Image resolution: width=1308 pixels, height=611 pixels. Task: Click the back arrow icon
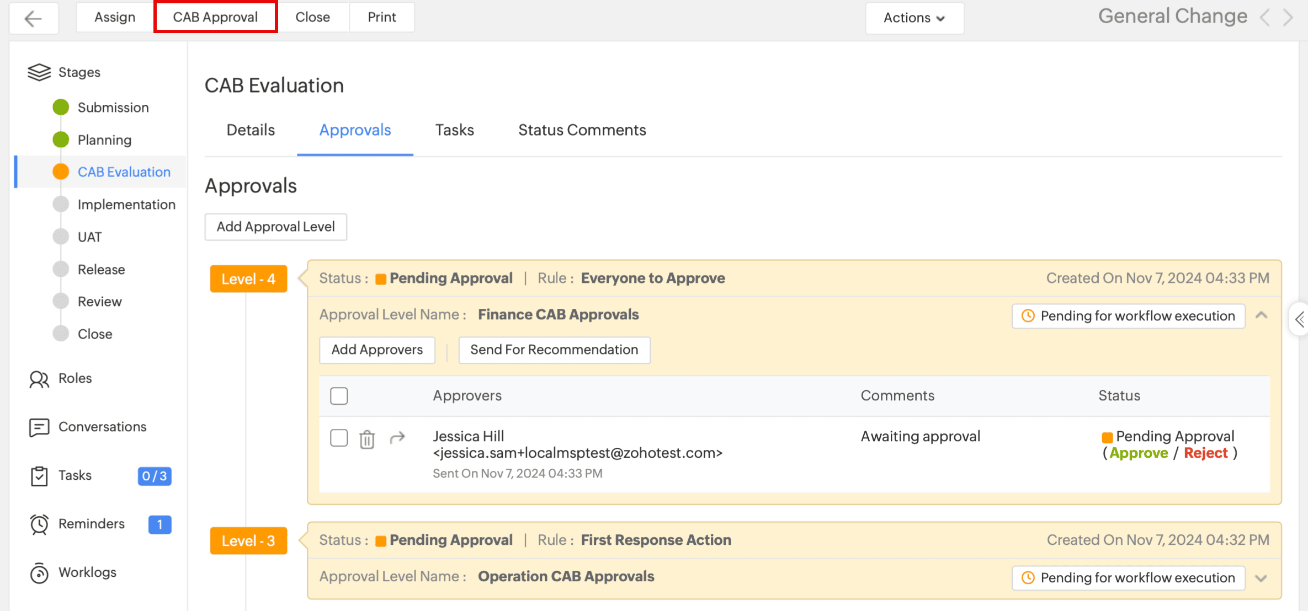pos(33,18)
